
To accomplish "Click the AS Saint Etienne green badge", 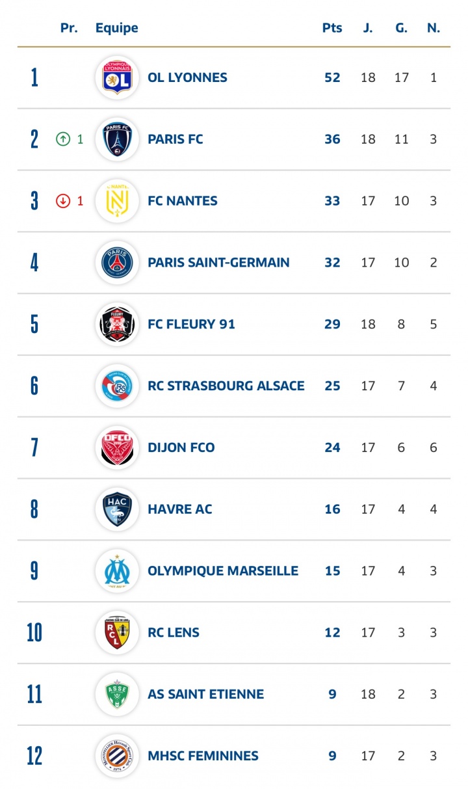I will [117, 694].
